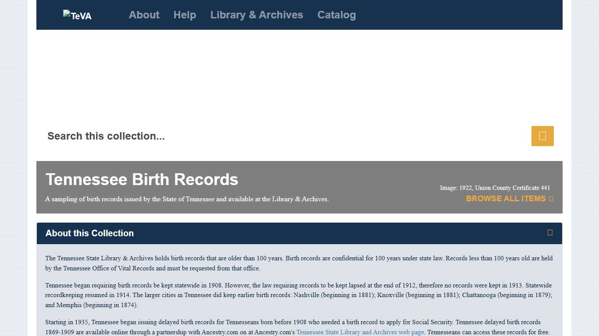Image resolution: width=599 pixels, height=336 pixels.
Task: Select the magnifying glass to search the collection
Action: click(542, 136)
